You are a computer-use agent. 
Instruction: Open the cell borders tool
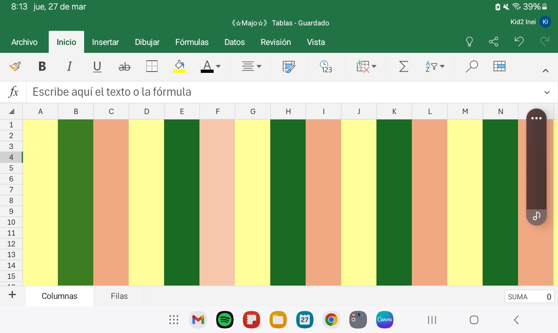tap(152, 67)
